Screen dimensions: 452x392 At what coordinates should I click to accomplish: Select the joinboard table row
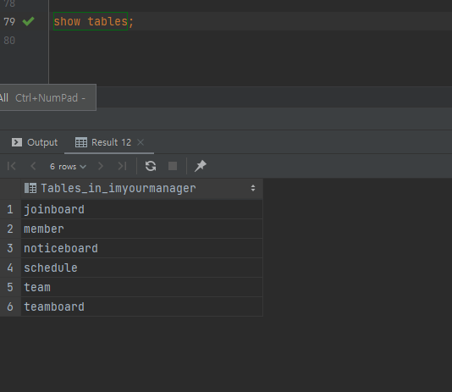tap(141, 210)
